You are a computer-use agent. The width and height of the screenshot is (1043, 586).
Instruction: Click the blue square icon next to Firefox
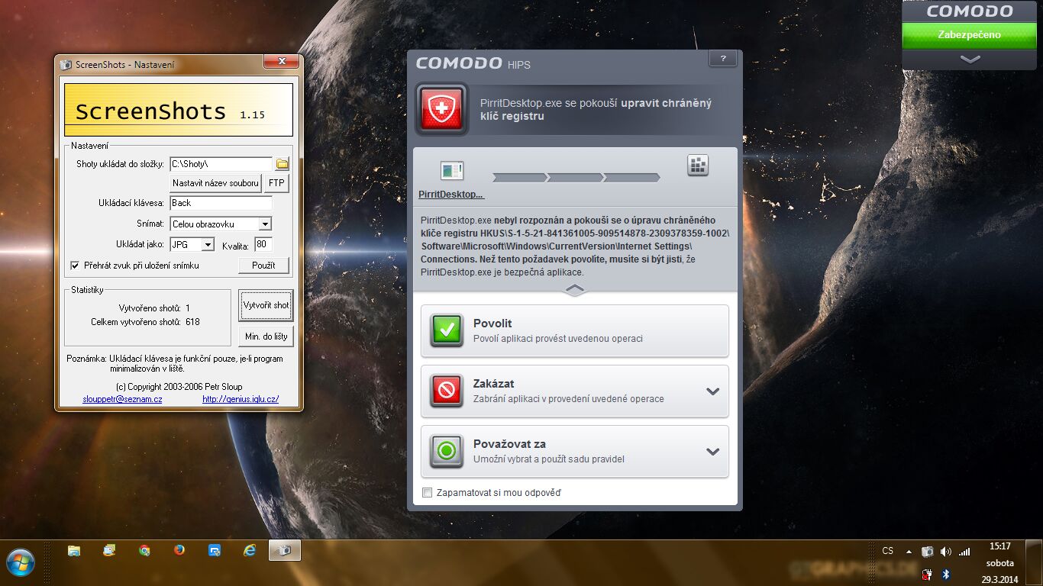[x=215, y=550]
